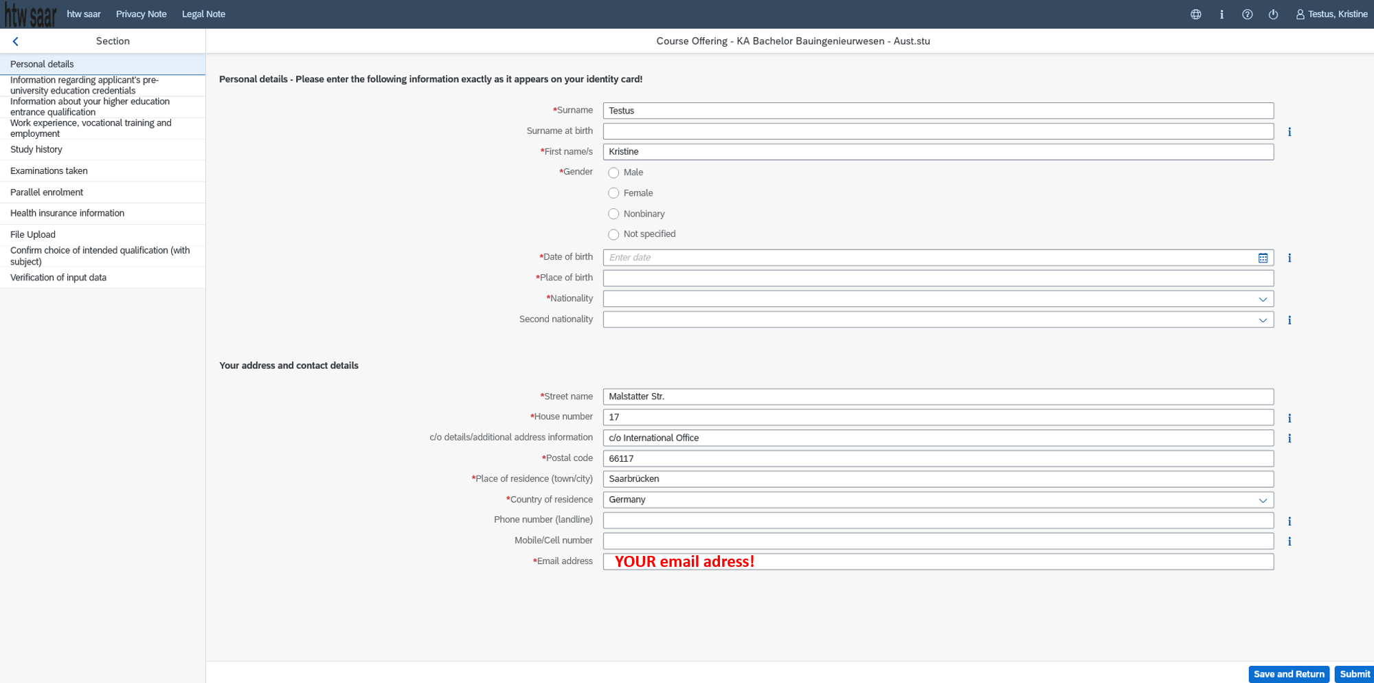Image resolution: width=1374 pixels, height=683 pixels.
Task: Open Country of residence dropdown
Action: pos(1263,500)
